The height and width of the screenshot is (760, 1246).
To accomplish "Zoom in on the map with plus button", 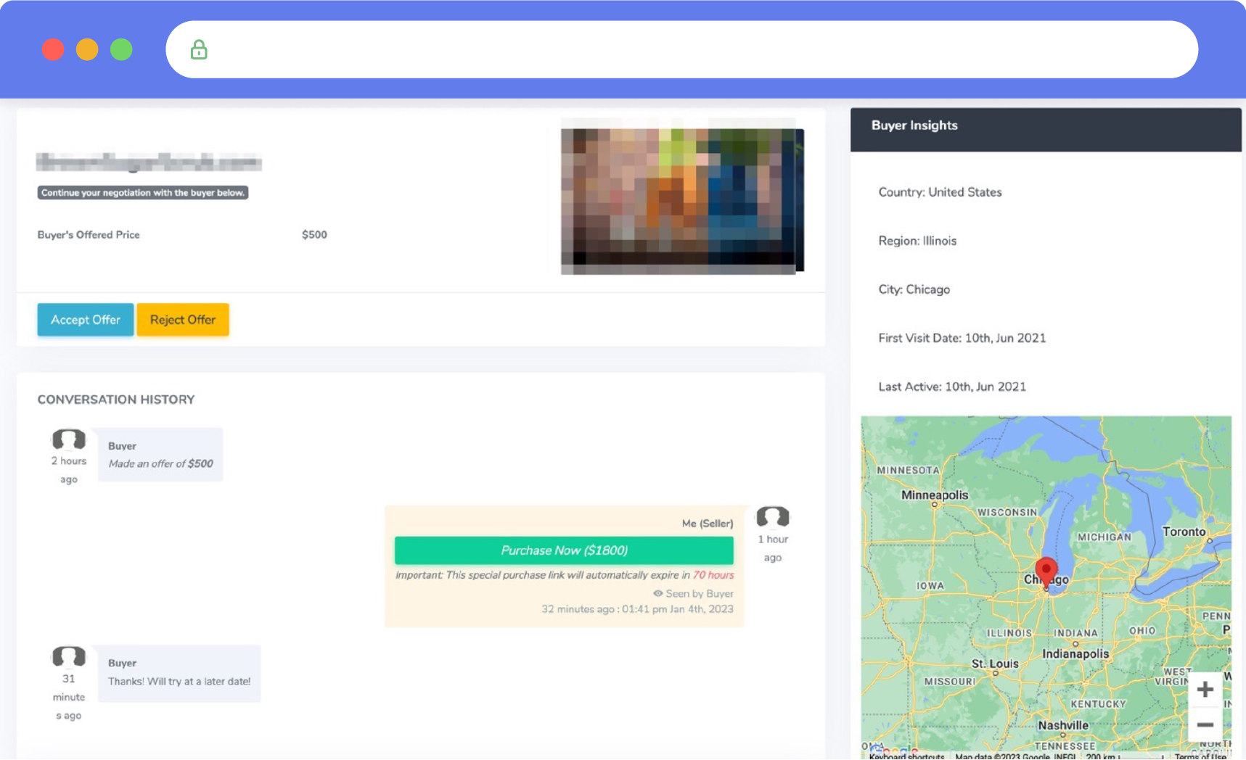I will pyautogui.click(x=1205, y=689).
